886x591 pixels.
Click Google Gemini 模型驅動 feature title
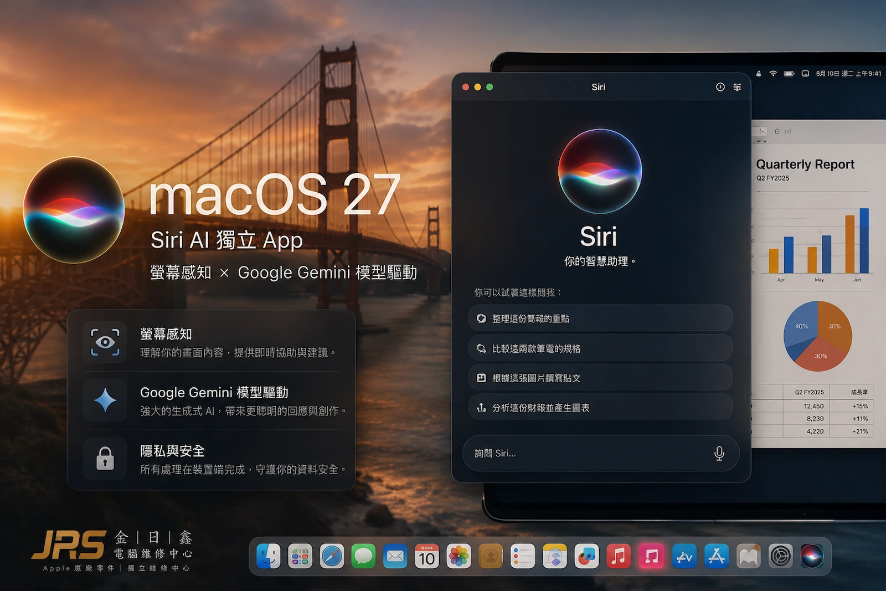(x=214, y=392)
